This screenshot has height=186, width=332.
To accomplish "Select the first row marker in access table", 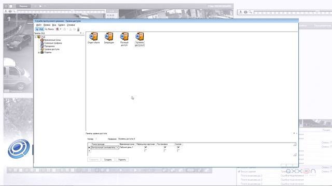I will 89,147.
